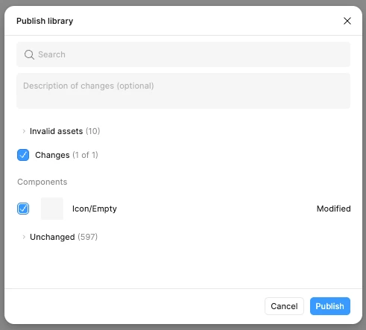Toggle the Changes checkbox
The height and width of the screenshot is (330, 366).
pos(23,155)
